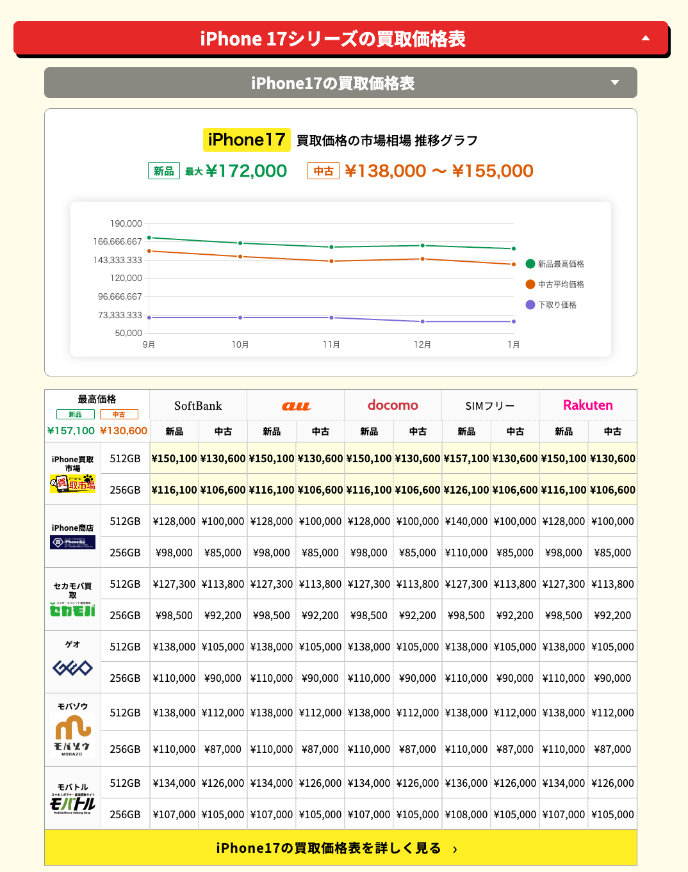This screenshot has height=872, width=688.
Task: Click the iPhone買取市場 shop logo
Action: pos(72,483)
